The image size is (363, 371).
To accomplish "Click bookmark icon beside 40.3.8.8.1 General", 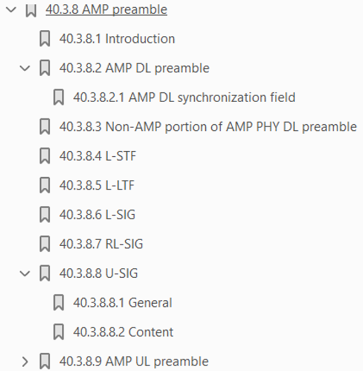I will [59, 303].
